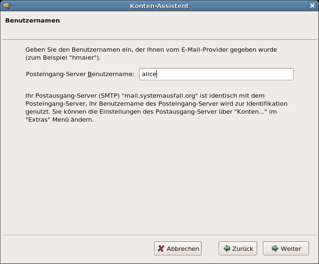Click the red X icon on Abbrechen
The width and height of the screenshot is (319, 264).
point(161,248)
